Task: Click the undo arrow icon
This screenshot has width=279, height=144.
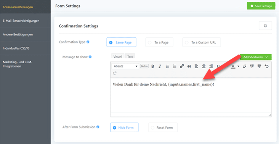Action: coord(266,66)
